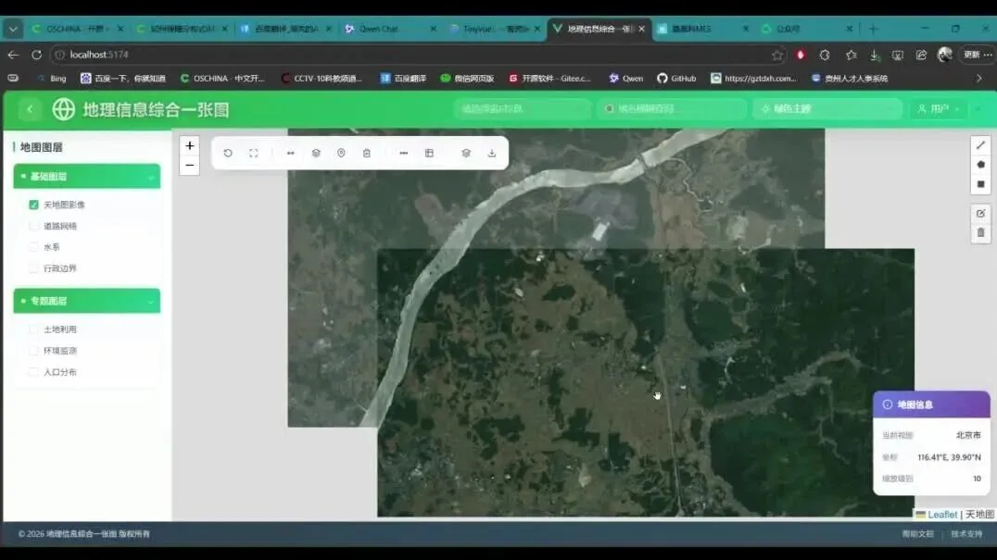This screenshot has width=997, height=560.
Task: Click the split-screen grid icon in toolbar
Action: tap(428, 153)
